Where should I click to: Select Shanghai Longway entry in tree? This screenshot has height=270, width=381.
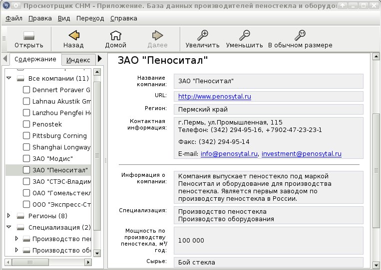click(x=61, y=147)
